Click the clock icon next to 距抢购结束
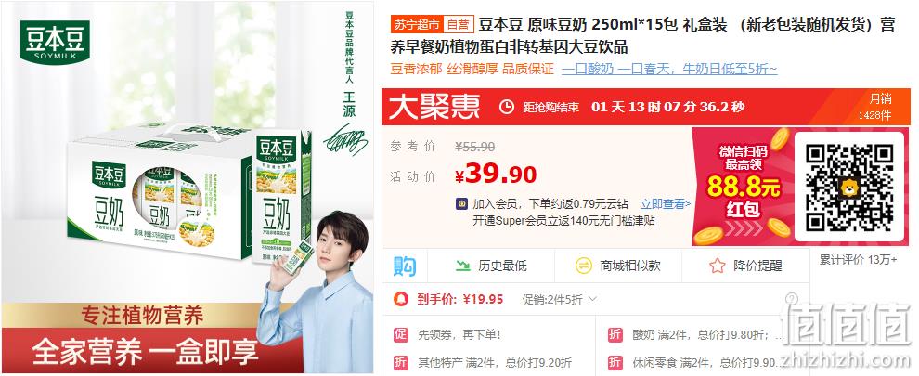Screen dimensions: 919x376 pos(507,107)
